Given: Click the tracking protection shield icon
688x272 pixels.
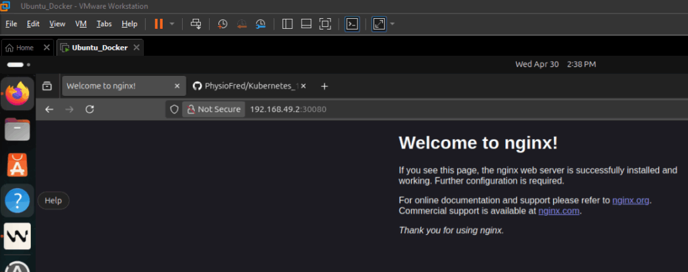Looking at the screenshot, I should click(174, 109).
